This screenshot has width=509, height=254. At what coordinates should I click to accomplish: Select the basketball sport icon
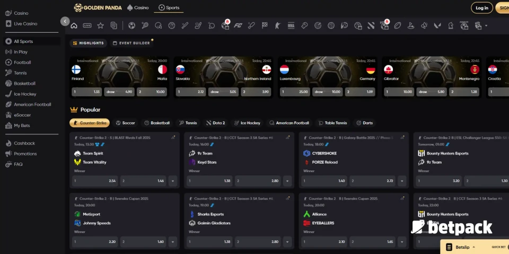click(172, 25)
